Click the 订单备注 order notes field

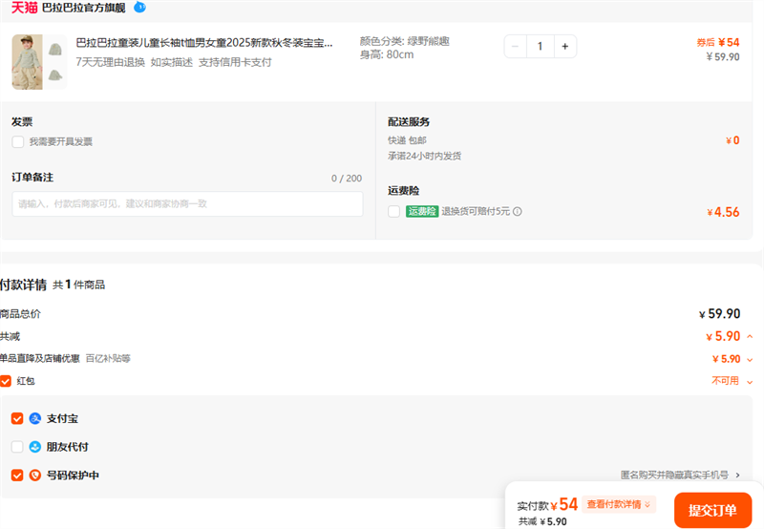tap(187, 203)
